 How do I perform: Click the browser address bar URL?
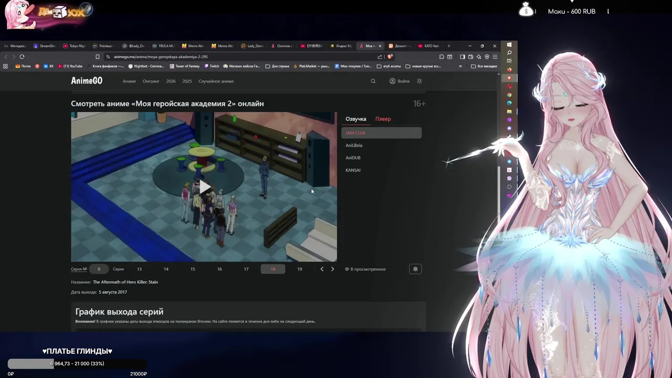(161, 57)
